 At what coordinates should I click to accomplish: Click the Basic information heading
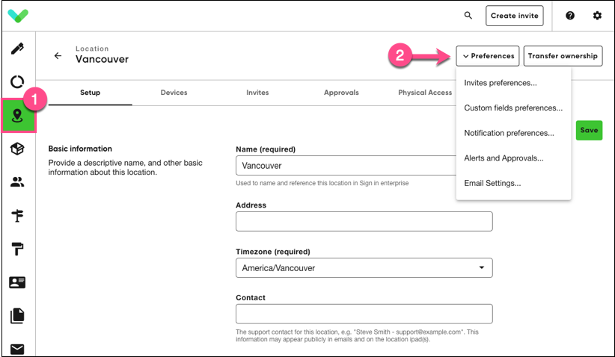pyautogui.click(x=80, y=149)
